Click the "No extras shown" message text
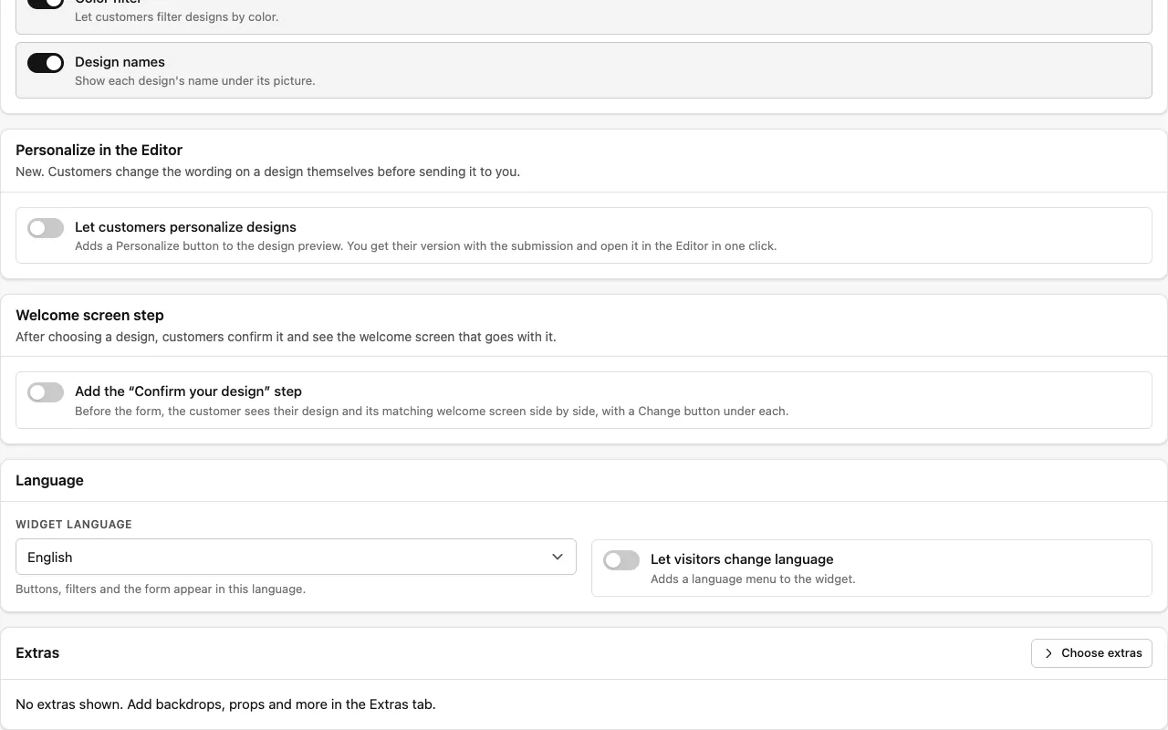This screenshot has width=1168, height=730. [x=225, y=704]
